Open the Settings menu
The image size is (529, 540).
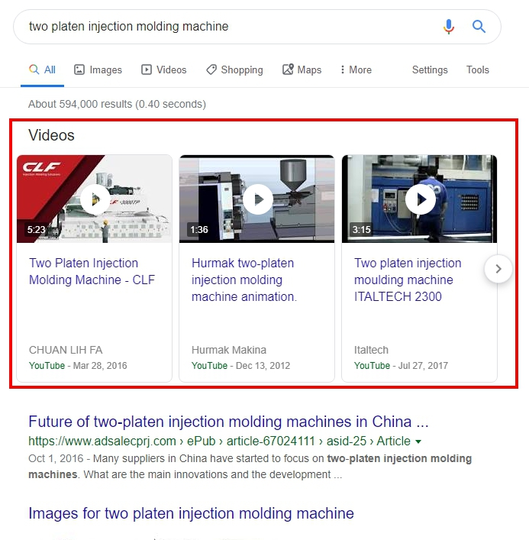[430, 70]
